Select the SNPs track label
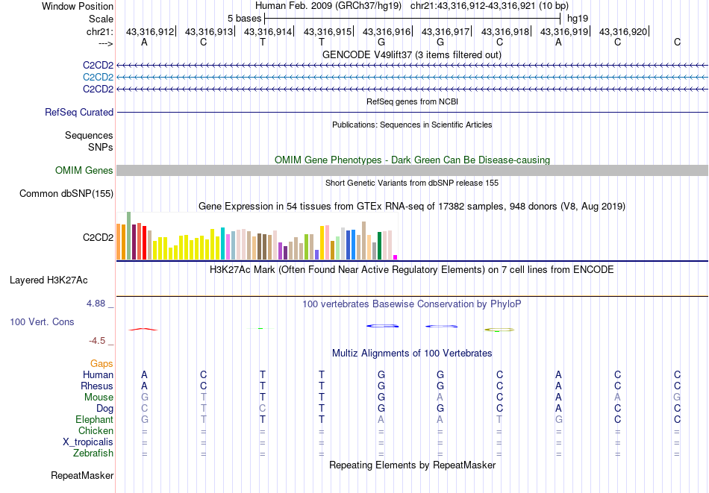This screenshot has width=709, height=493. [101, 147]
